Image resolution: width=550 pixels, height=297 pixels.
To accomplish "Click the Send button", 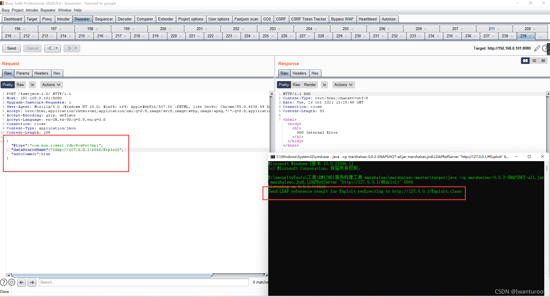I will pyautogui.click(x=12, y=48).
